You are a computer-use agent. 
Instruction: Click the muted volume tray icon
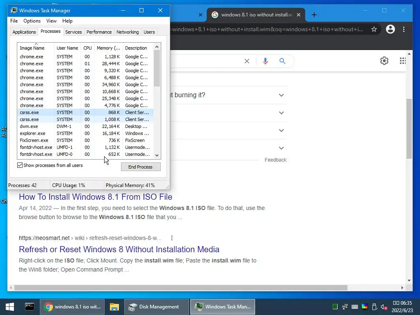coord(384,307)
